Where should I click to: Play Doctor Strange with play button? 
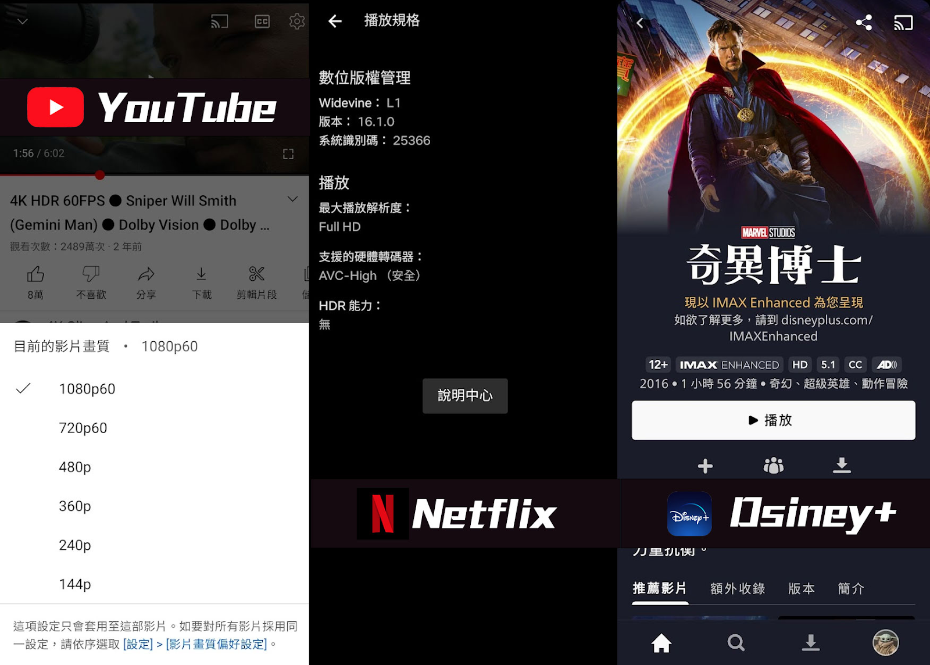pos(774,420)
